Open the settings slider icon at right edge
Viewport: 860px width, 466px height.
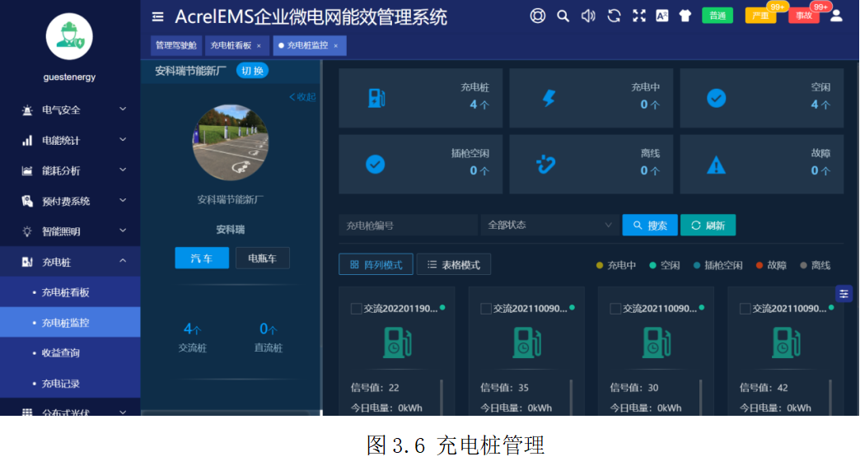(844, 294)
